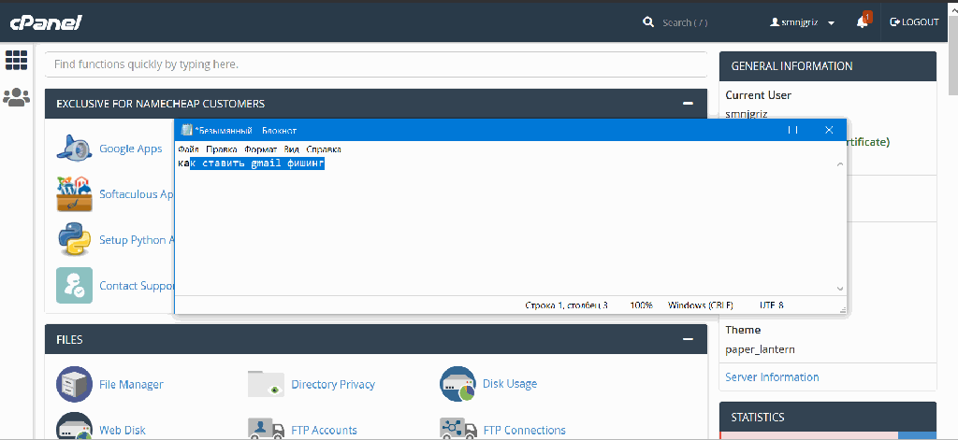Open the notifications bell icon

(862, 21)
